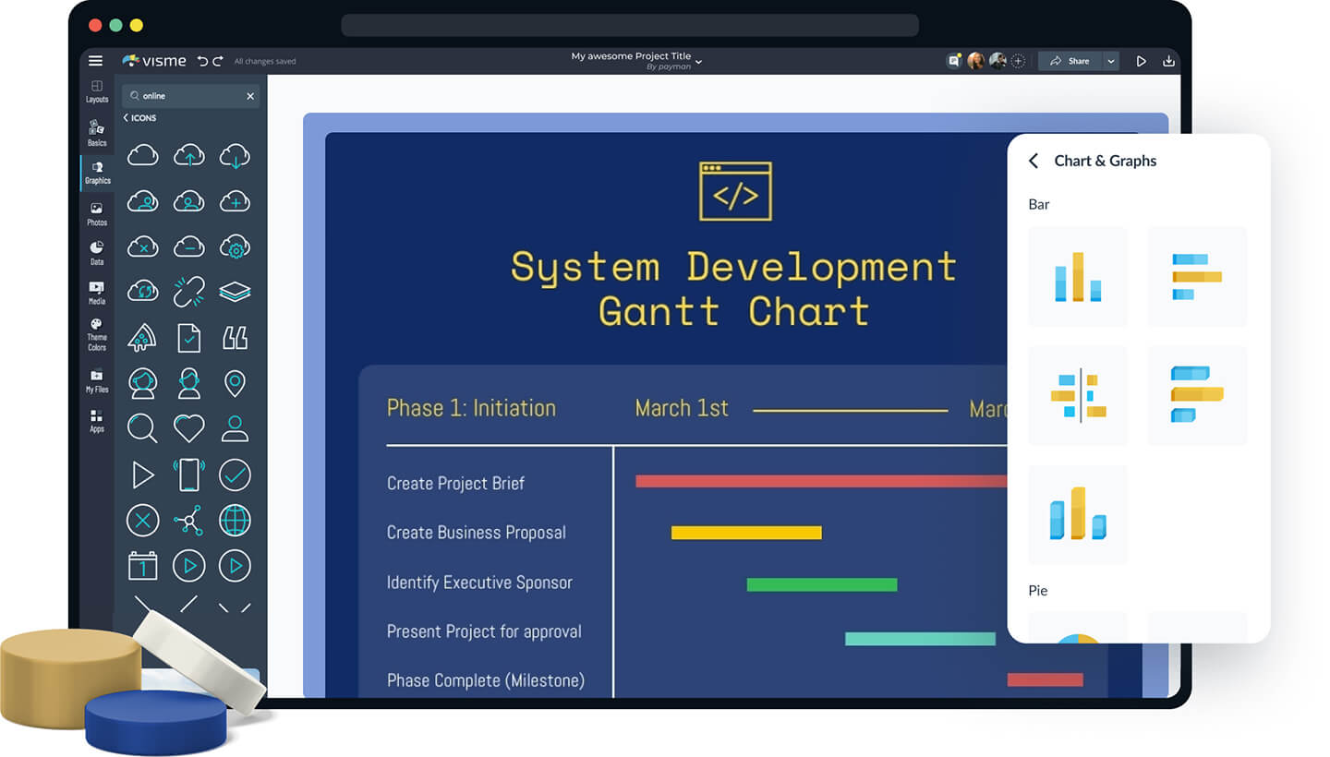Screen dimensions: 1330x757
Task: Click the redo arrow icon
Action: point(218,61)
